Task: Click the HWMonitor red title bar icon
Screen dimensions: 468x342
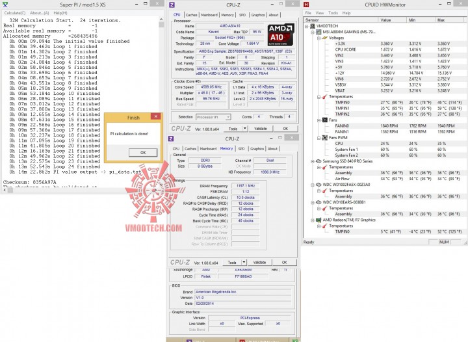Action: [x=306, y=5]
